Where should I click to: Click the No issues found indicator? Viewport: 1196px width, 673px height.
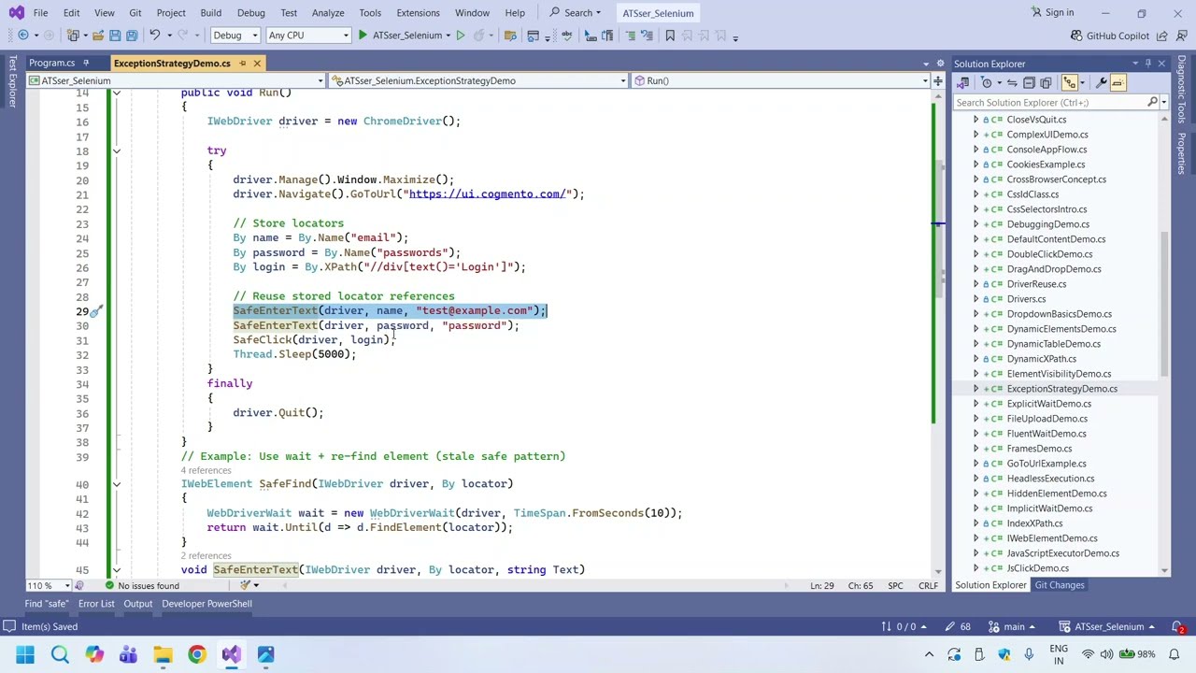click(x=141, y=586)
